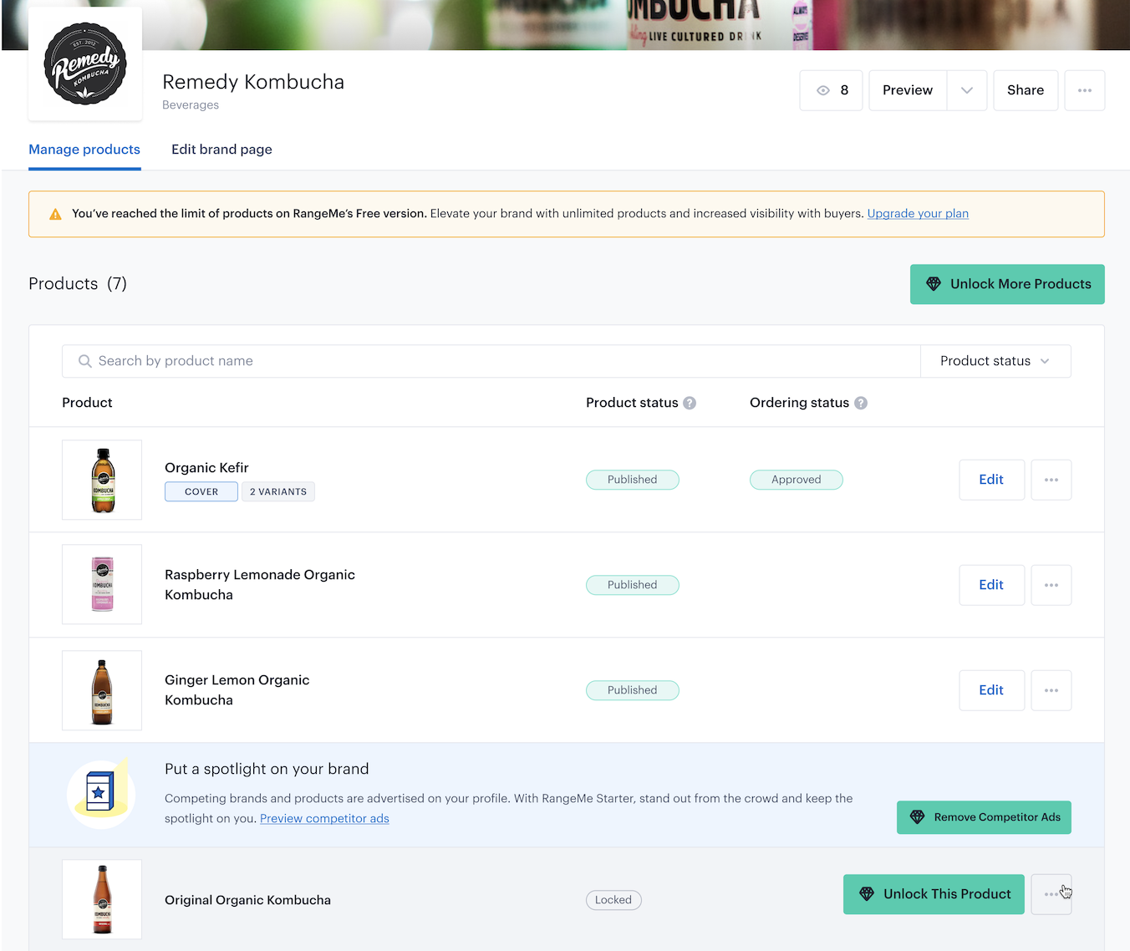Switch to Edit brand page tab
This screenshot has width=1130, height=951.
[x=221, y=150]
